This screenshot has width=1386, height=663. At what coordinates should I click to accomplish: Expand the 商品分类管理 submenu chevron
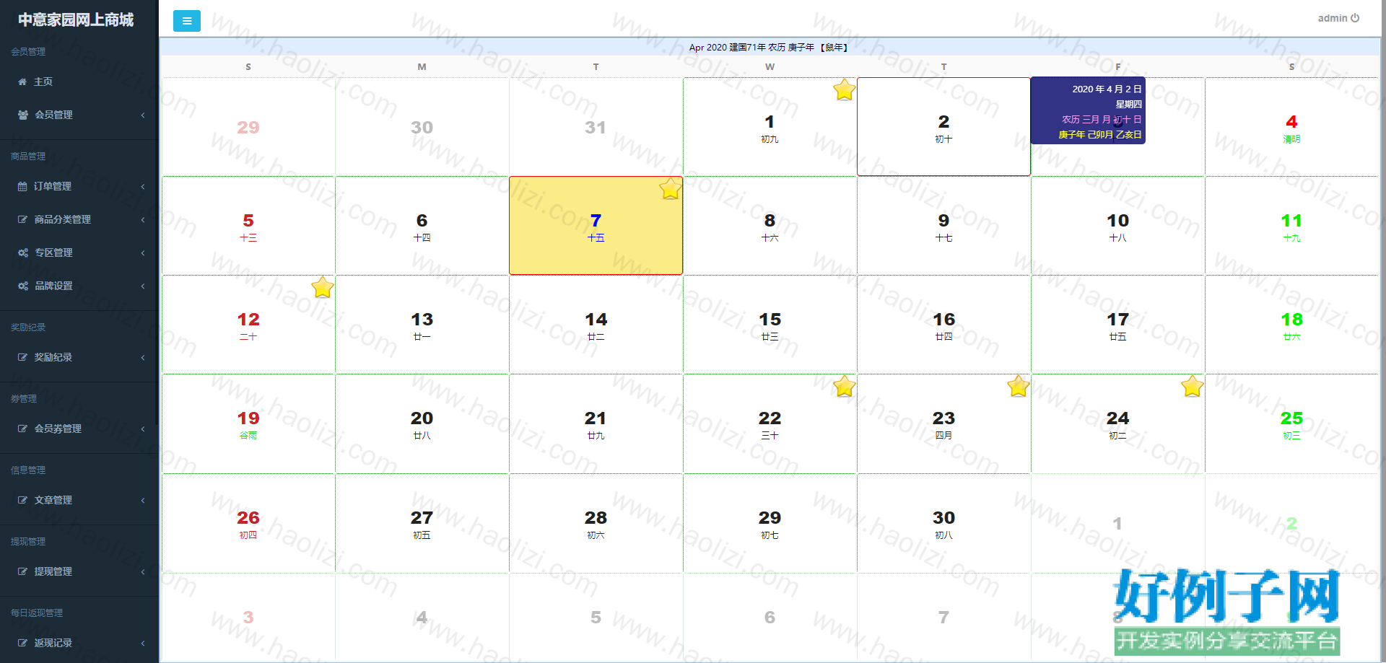coord(143,219)
